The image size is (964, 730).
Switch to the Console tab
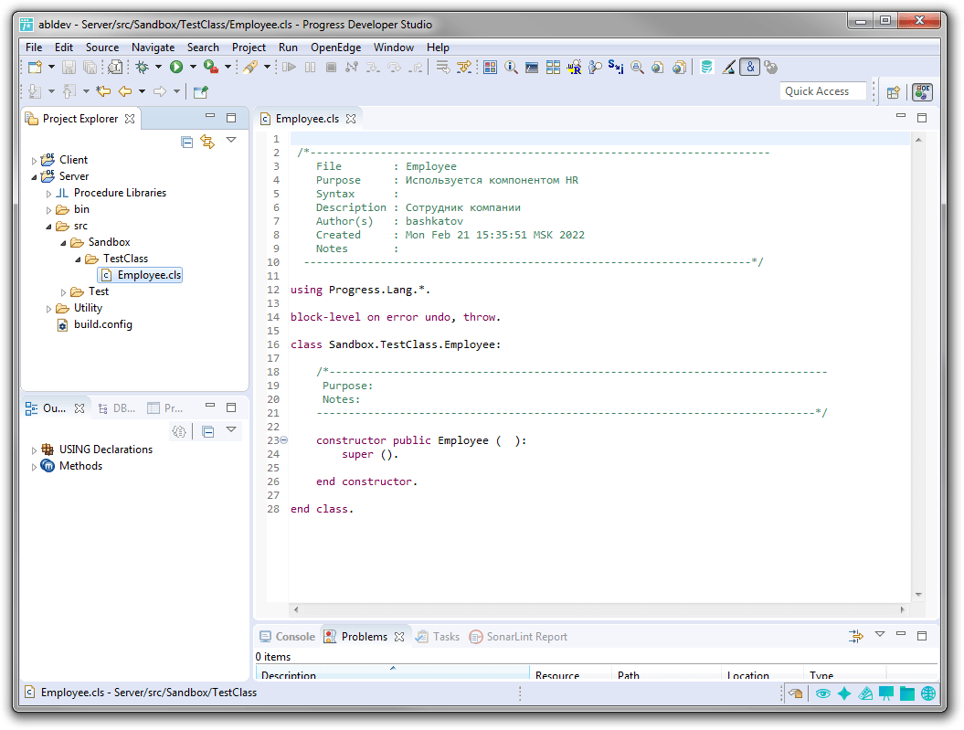pos(287,637)
